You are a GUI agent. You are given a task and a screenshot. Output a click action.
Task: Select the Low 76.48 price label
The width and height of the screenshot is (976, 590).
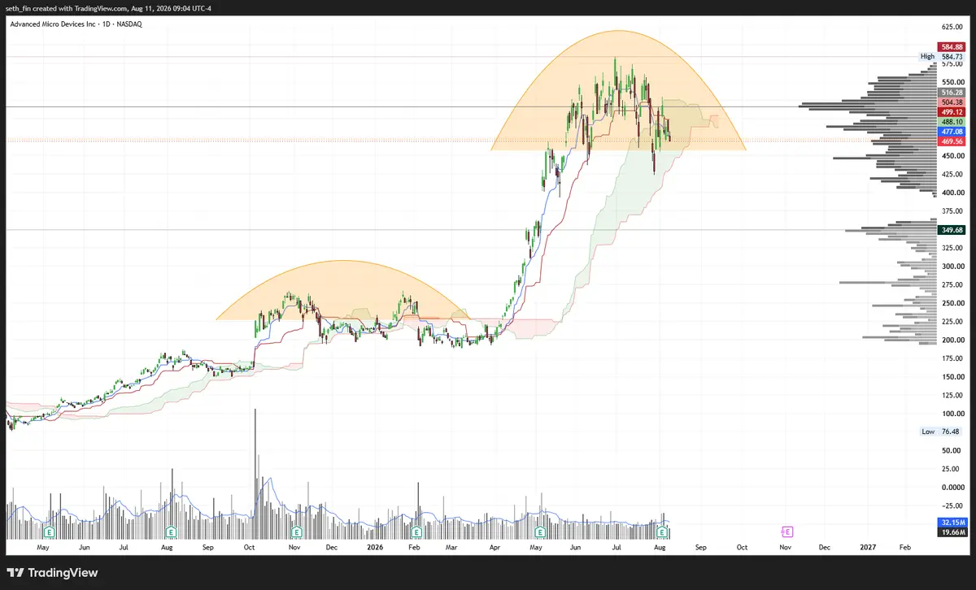942,432
